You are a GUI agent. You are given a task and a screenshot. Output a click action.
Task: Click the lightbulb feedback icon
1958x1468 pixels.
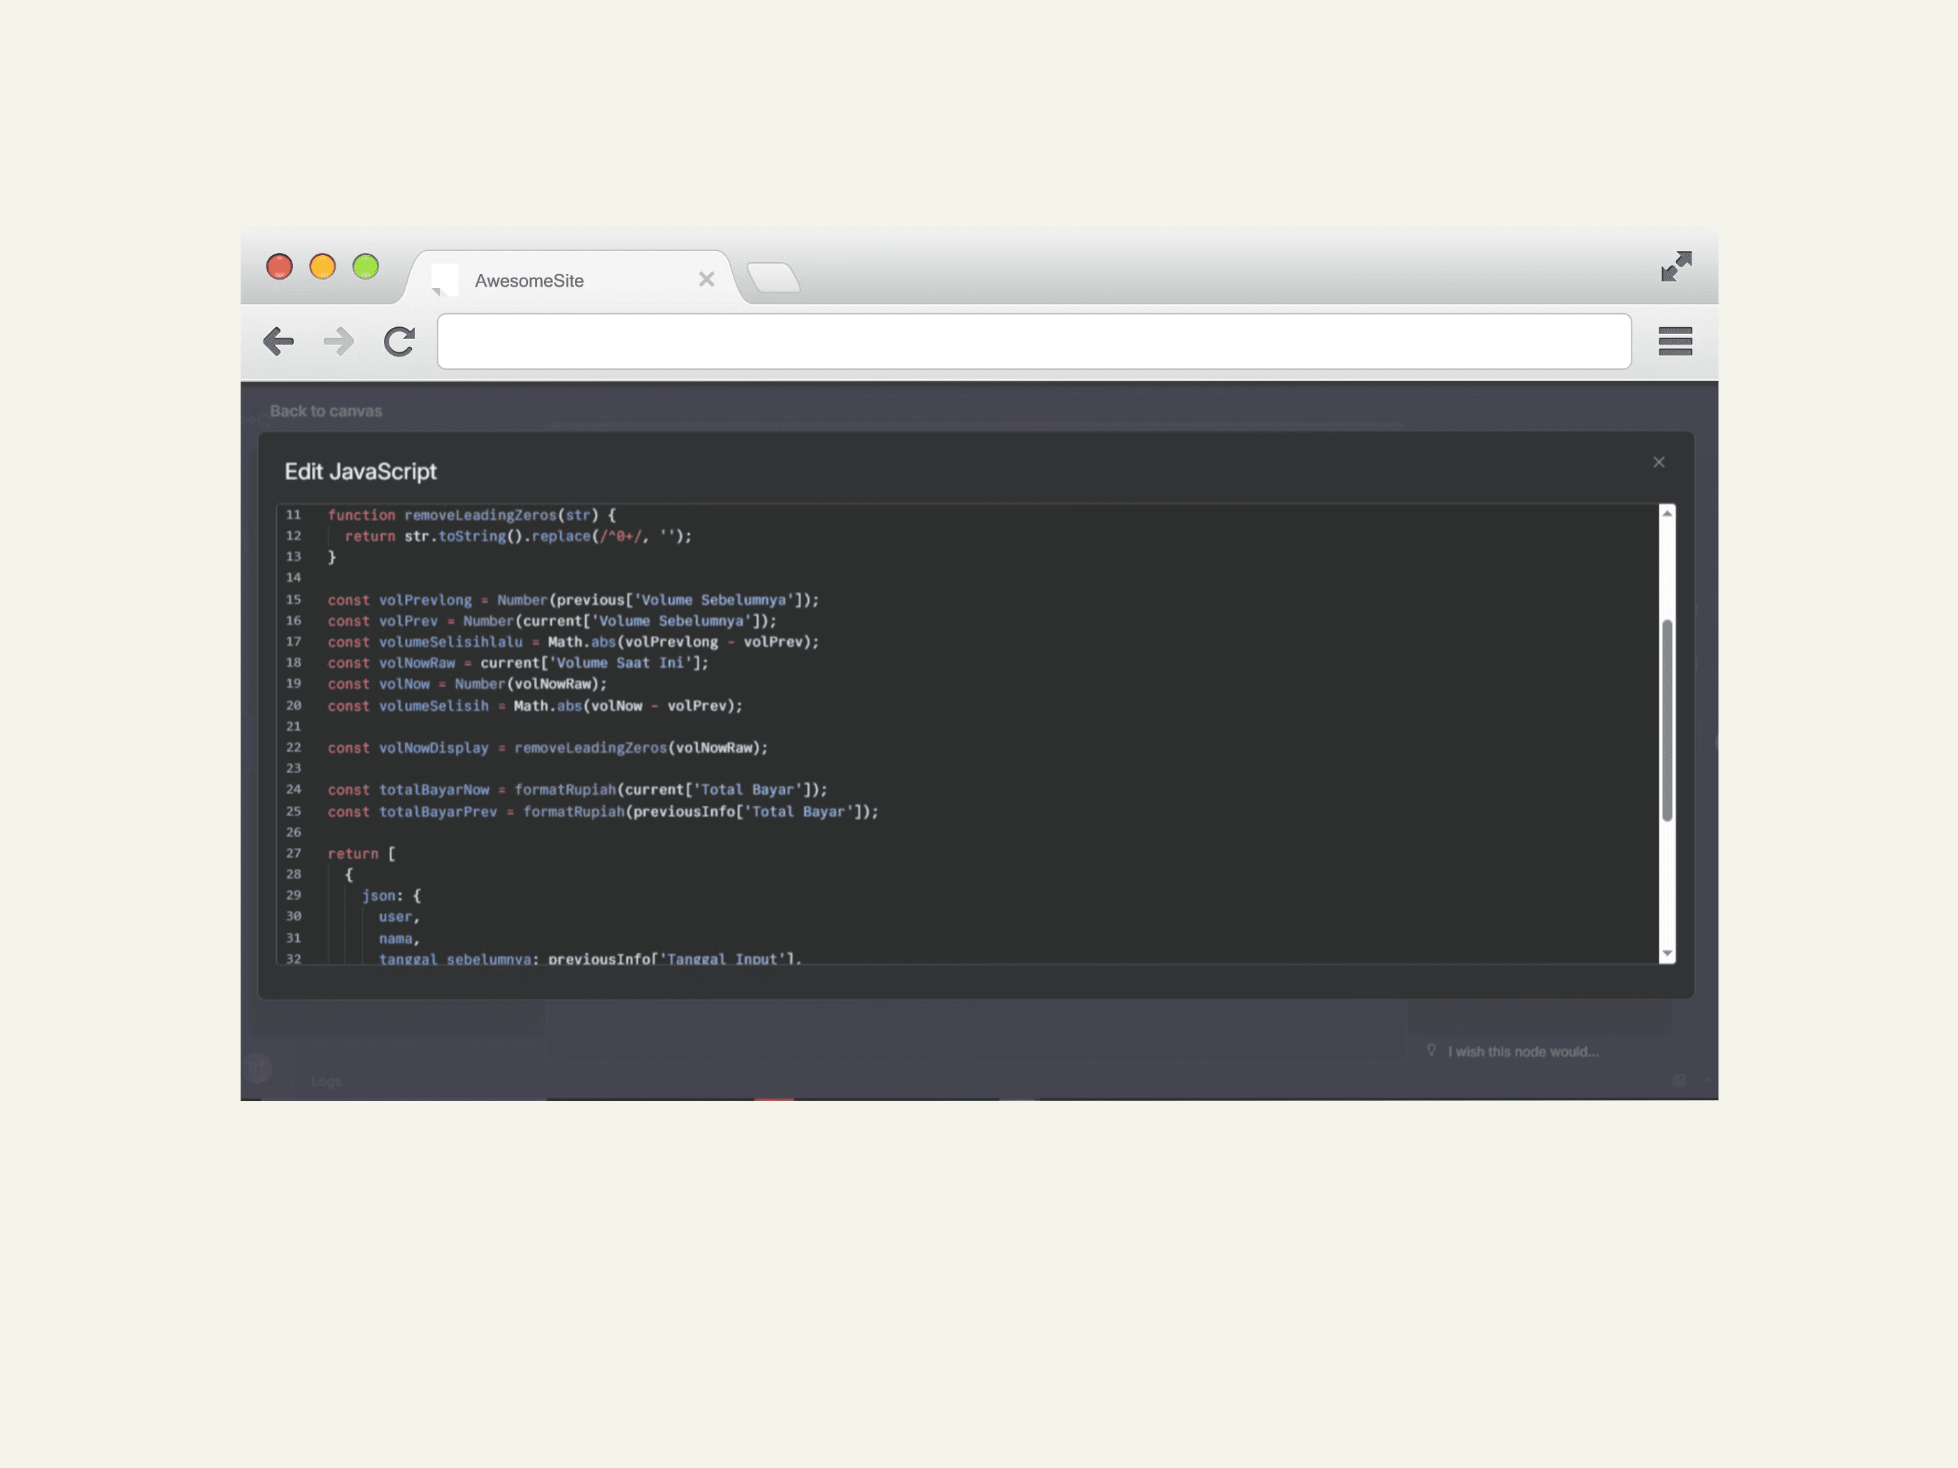[x=1431, y=1049]
